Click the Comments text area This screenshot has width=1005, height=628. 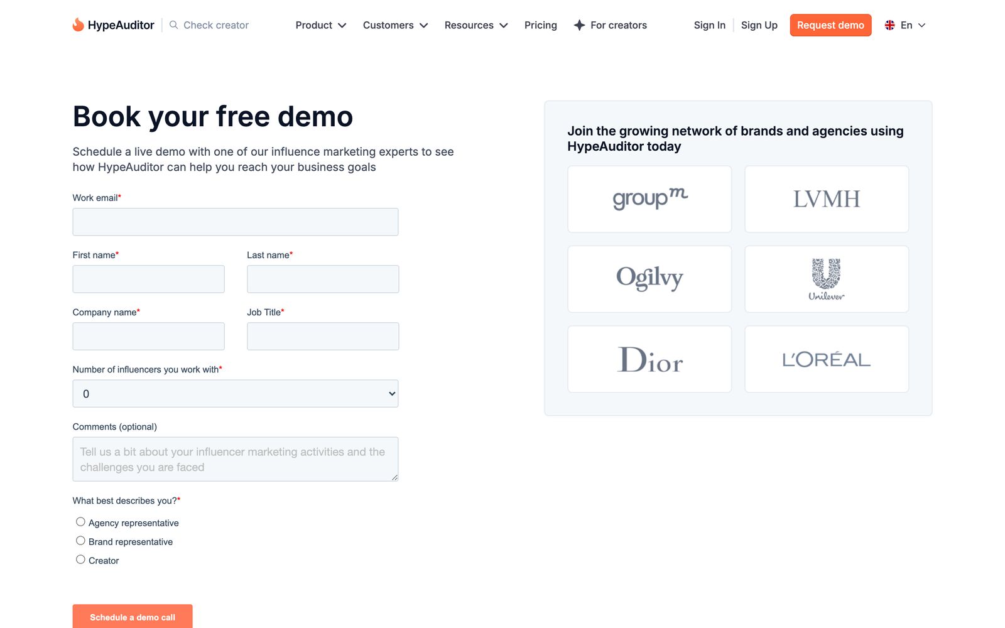click(x=236, y=459)
